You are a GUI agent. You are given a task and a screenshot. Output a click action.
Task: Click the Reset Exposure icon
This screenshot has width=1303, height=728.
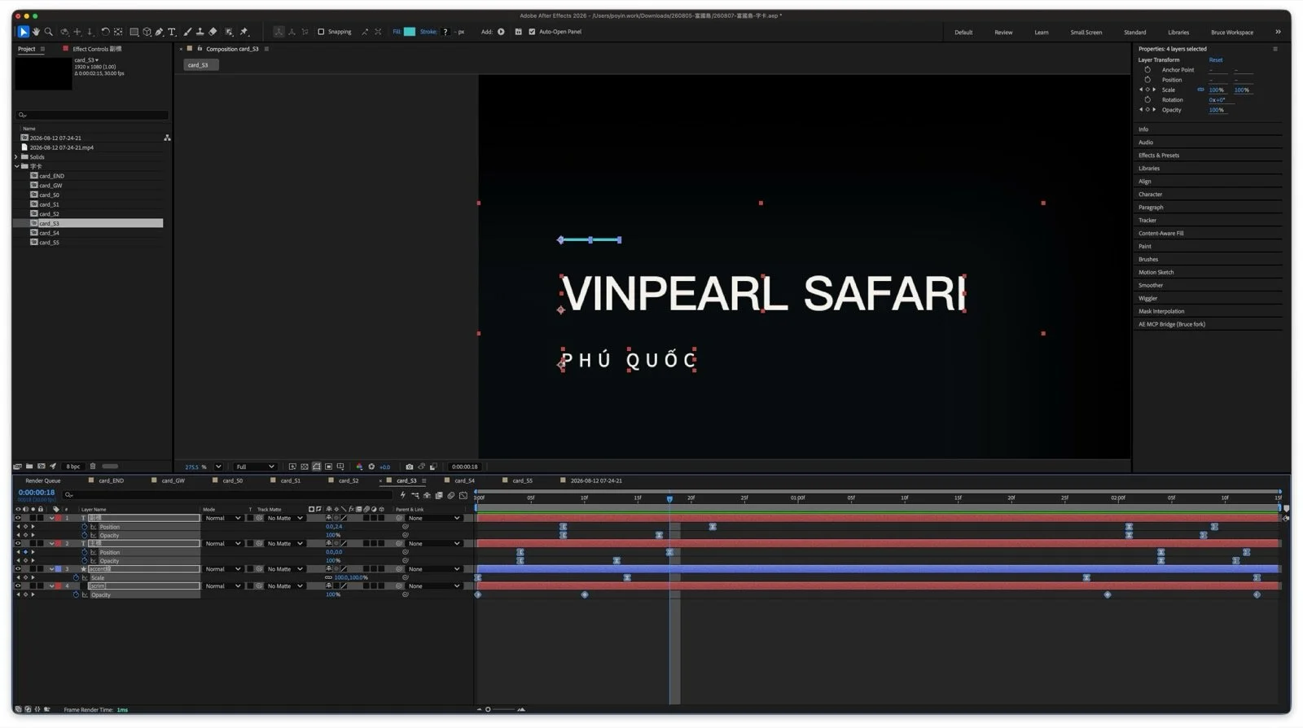click(x=371, y=467)
